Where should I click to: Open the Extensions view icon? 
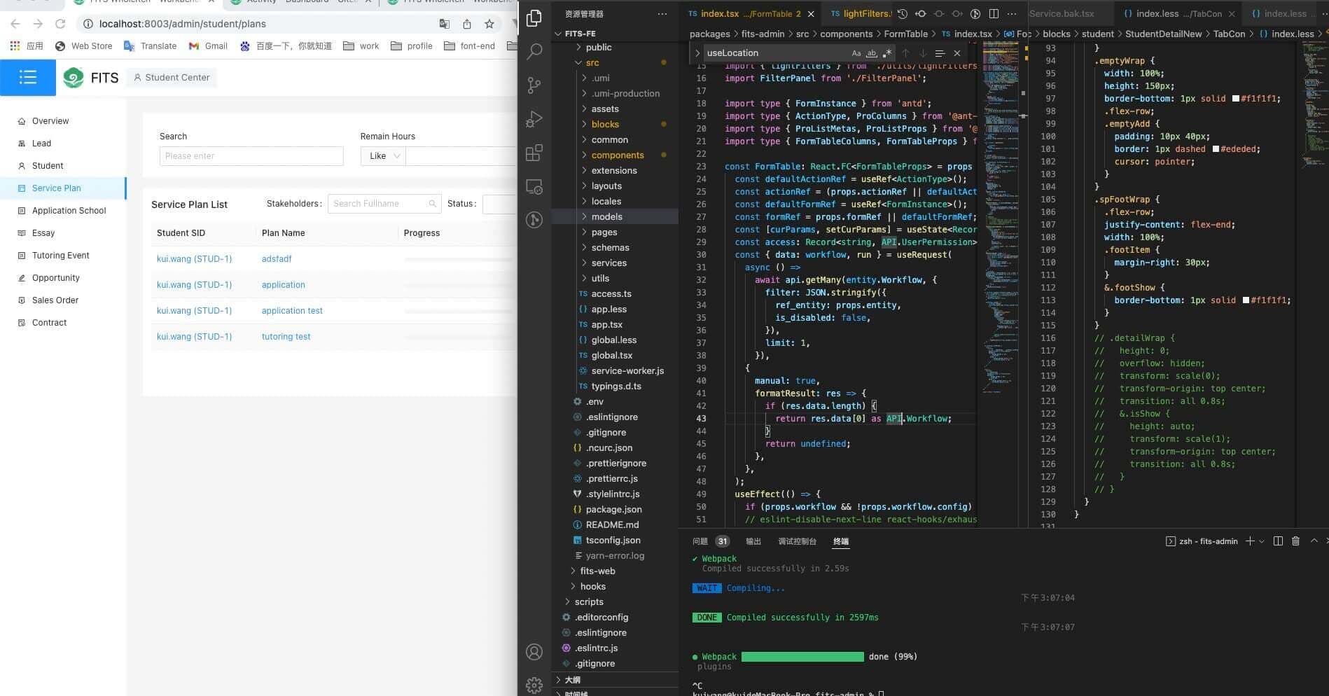(x=534, y=153)
